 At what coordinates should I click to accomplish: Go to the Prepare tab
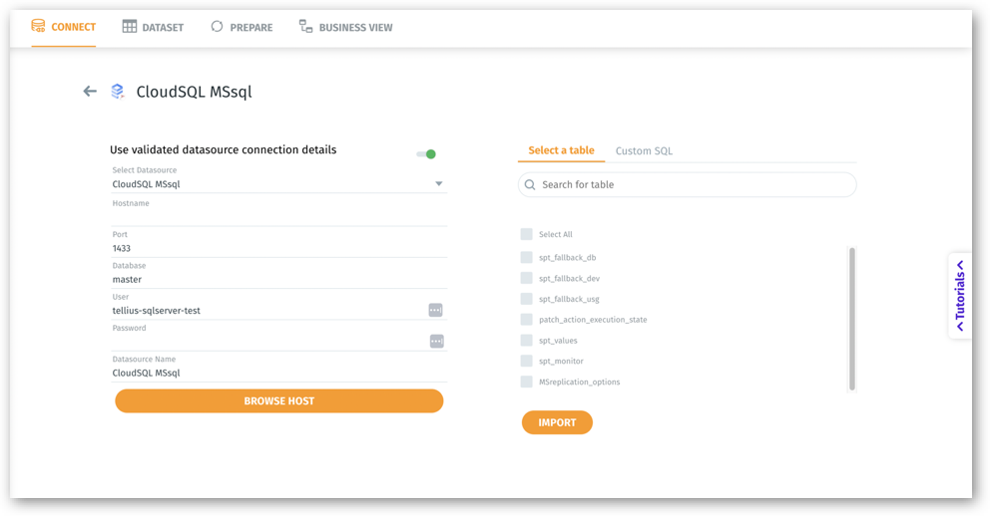pyautogui.click(x=242, y=27)
